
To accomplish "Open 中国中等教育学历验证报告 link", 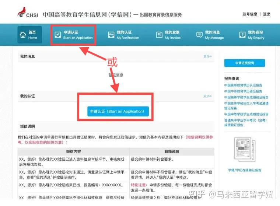I will (243, 91).
